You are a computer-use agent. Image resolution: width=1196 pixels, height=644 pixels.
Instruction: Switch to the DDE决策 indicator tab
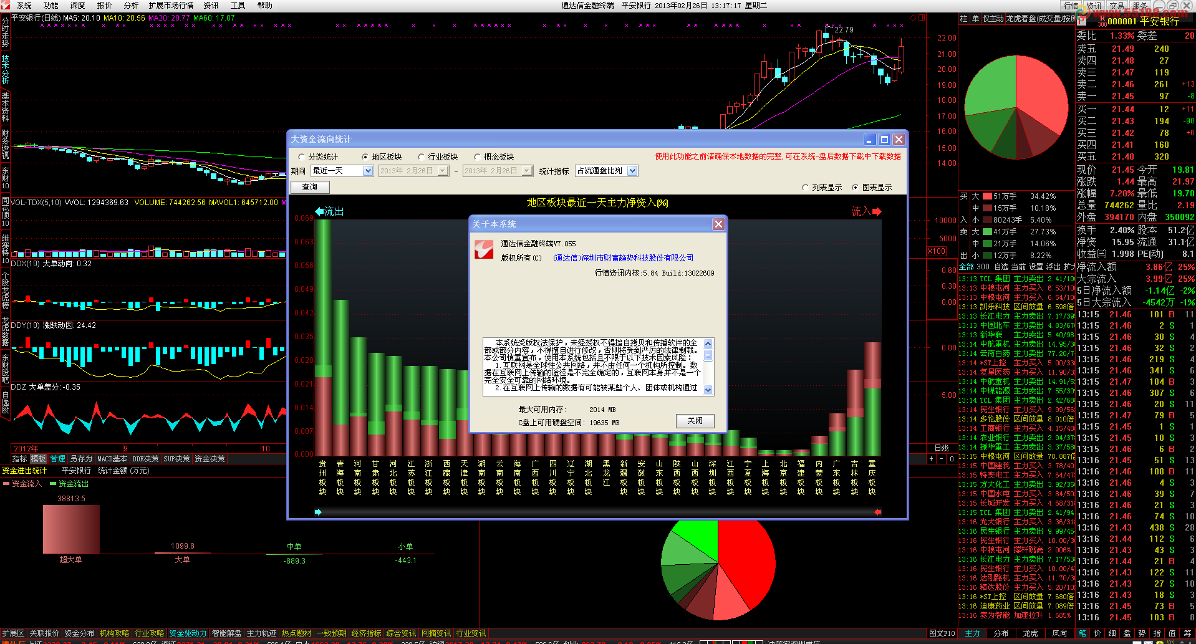[x=145, y=459]
